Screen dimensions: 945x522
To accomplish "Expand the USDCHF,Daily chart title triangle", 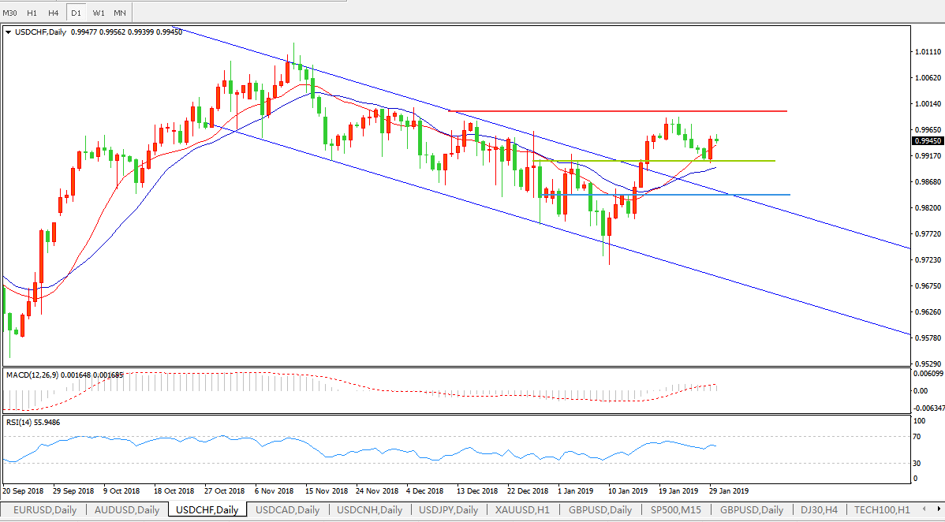I will [x=9, y=32].
